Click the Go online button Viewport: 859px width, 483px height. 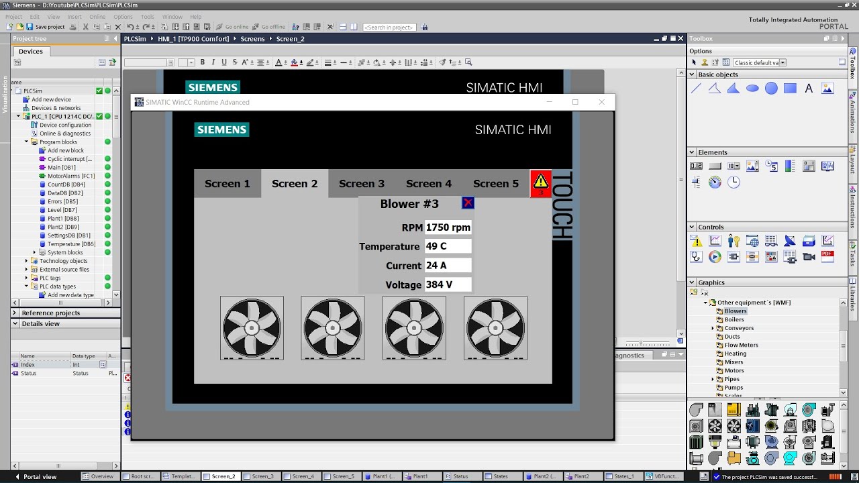[x=232, y=27]
